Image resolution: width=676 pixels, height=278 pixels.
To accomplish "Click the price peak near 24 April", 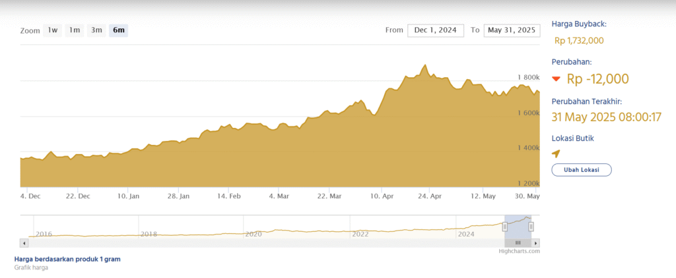I will coord(425,65).
